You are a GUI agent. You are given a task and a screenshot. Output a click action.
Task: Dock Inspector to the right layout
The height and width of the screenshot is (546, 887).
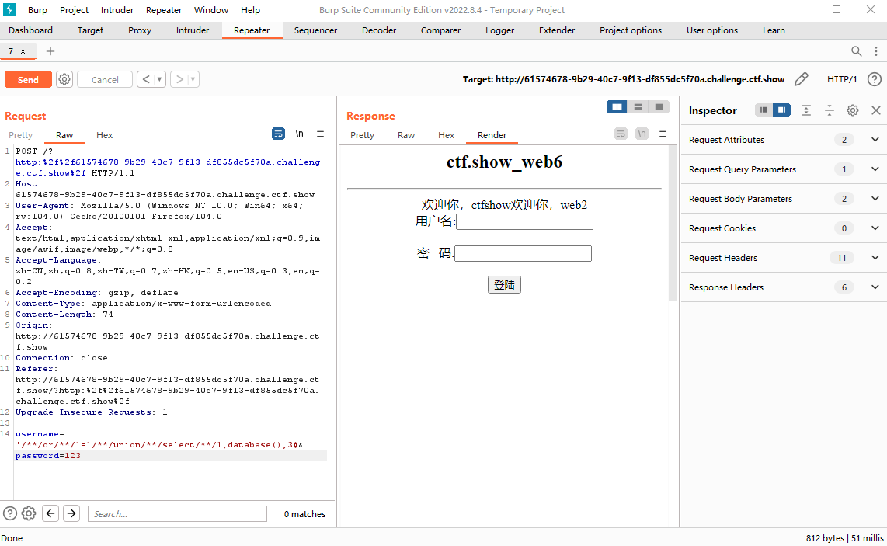pos(781,110)
